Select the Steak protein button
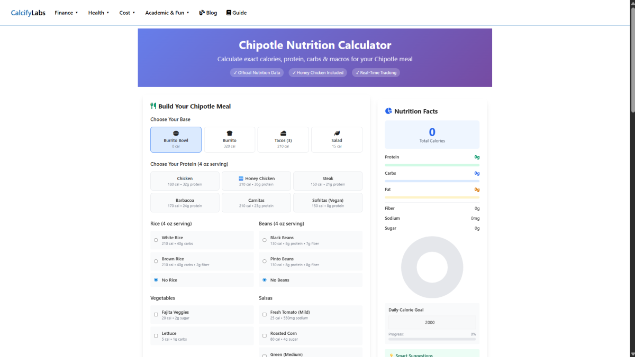This screenshot has width=635, height=357. coord(328,181)
